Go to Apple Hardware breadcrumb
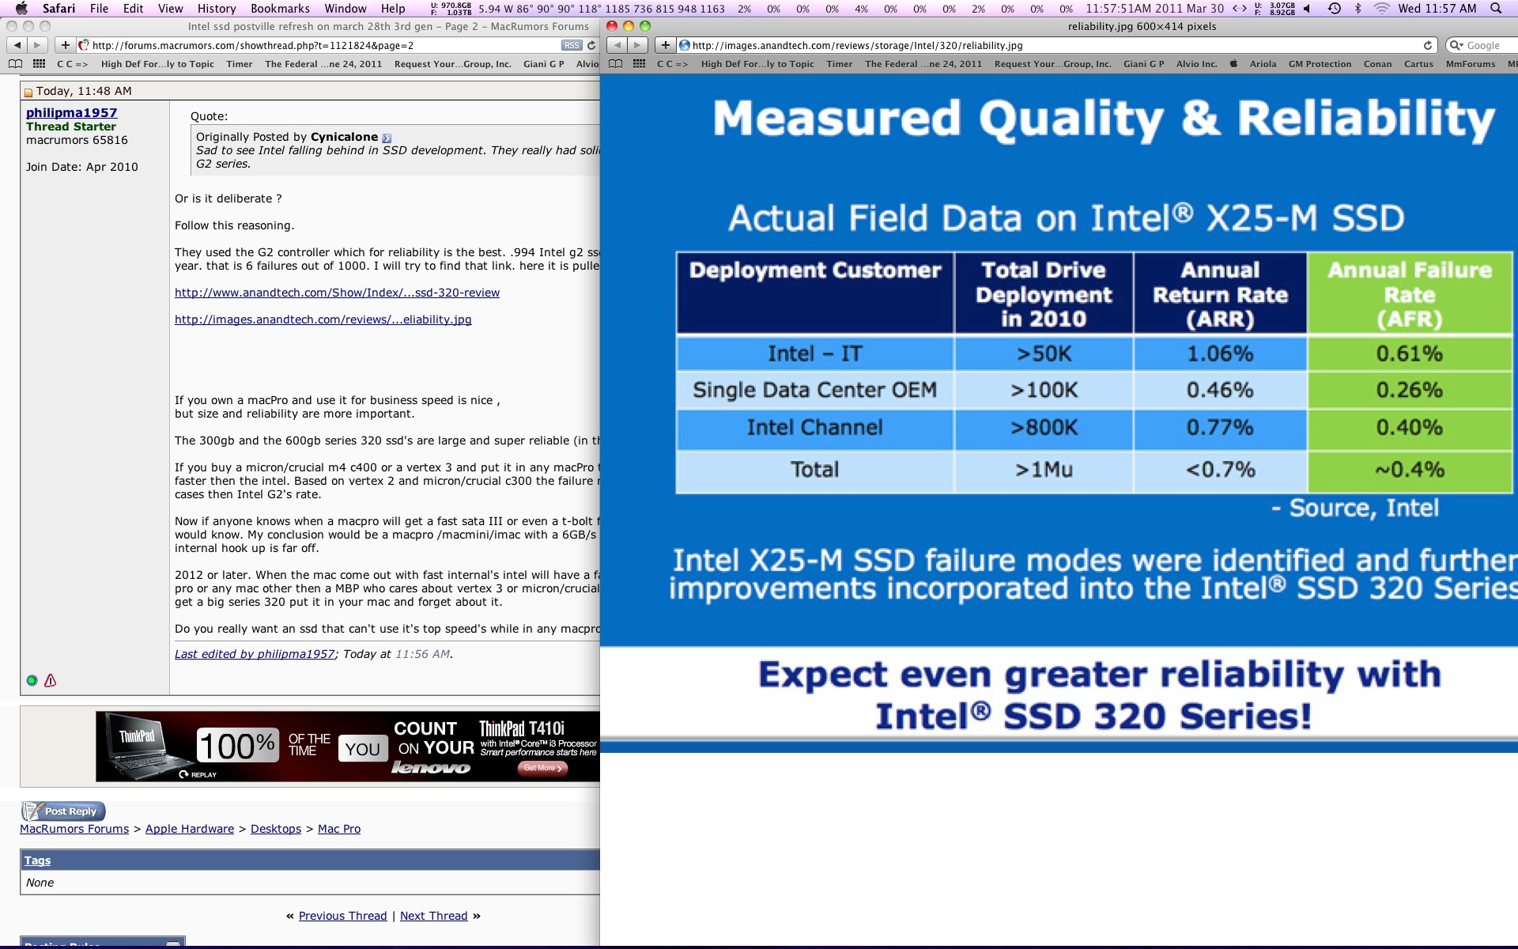Screen dimensions: 1518x949 click(x=190, y=829)
